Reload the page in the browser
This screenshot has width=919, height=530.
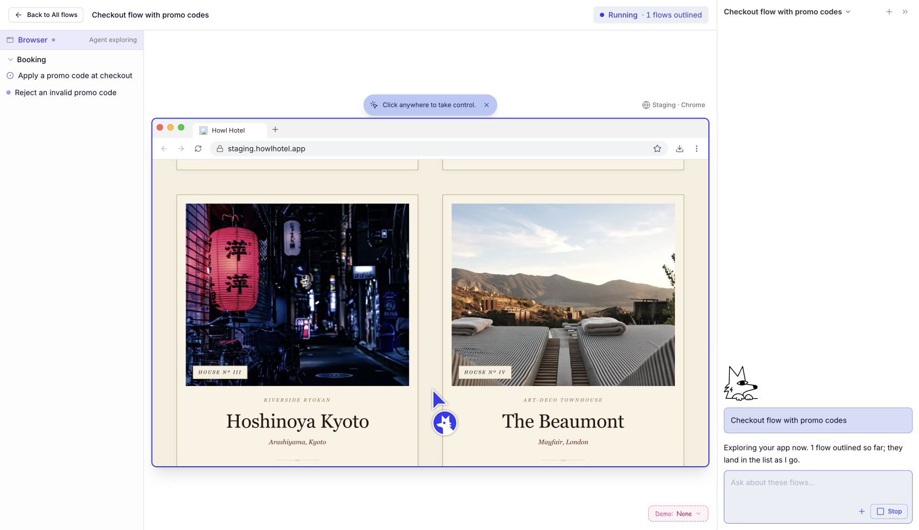(198, 149)
